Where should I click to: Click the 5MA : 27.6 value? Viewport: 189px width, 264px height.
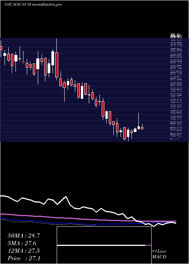pyautogui.click(x=22, y=243)
